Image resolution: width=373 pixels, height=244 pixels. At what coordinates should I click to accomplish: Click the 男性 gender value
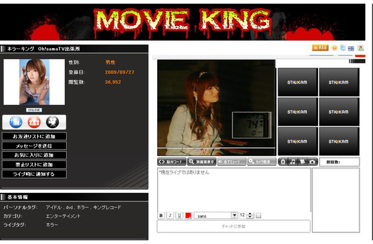click(x=110, y=62)
